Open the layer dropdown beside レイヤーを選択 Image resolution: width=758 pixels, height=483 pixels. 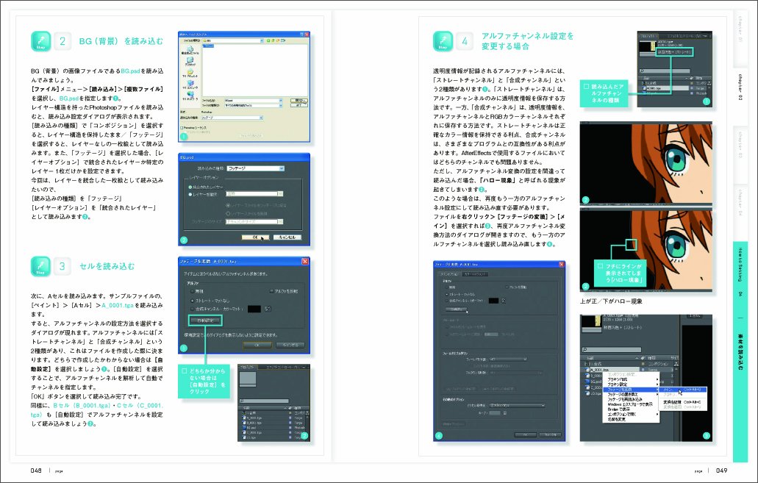255,194
